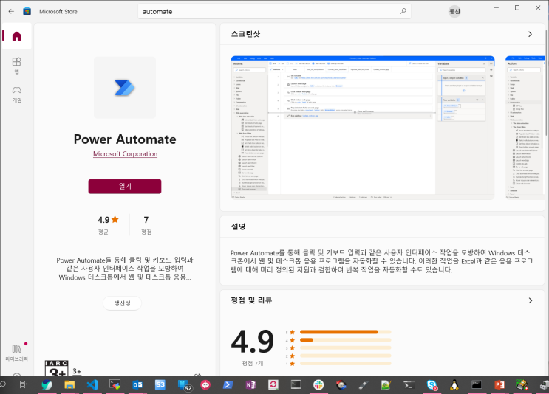The image size is (549, 394).
Task: Open Visual Studio Code from taskbar
Action: coord(92,385)
